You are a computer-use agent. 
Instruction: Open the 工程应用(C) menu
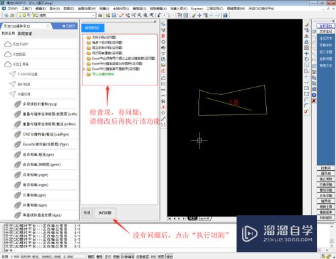coord(214,9)
